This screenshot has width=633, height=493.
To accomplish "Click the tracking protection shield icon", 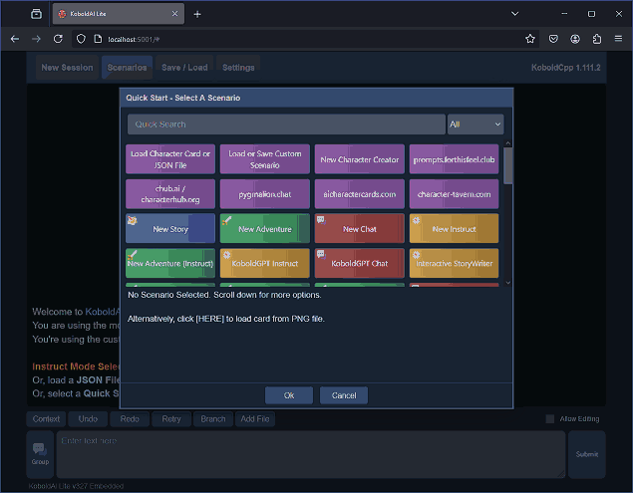I will 81,39.
